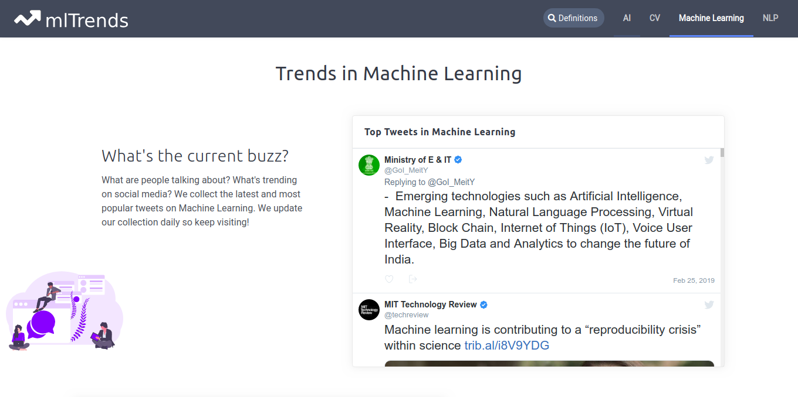The image size is (798, 397).
Task: Select the NLP tab
Action: [770, 18]
